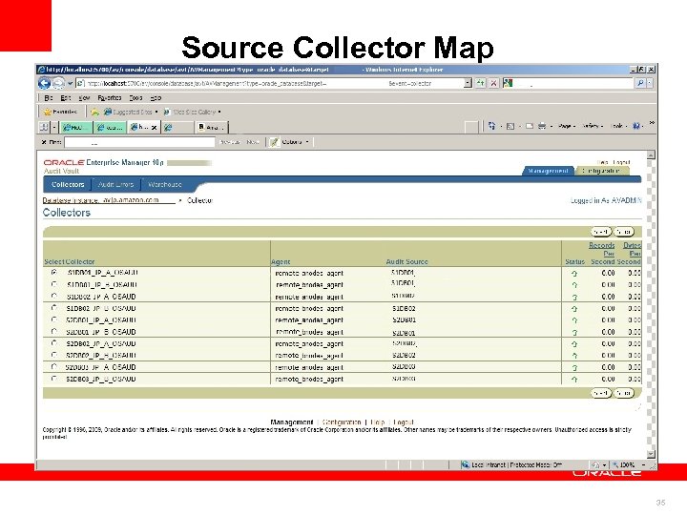
Task: Click the Quick Tabs icon
Action: 44,127
